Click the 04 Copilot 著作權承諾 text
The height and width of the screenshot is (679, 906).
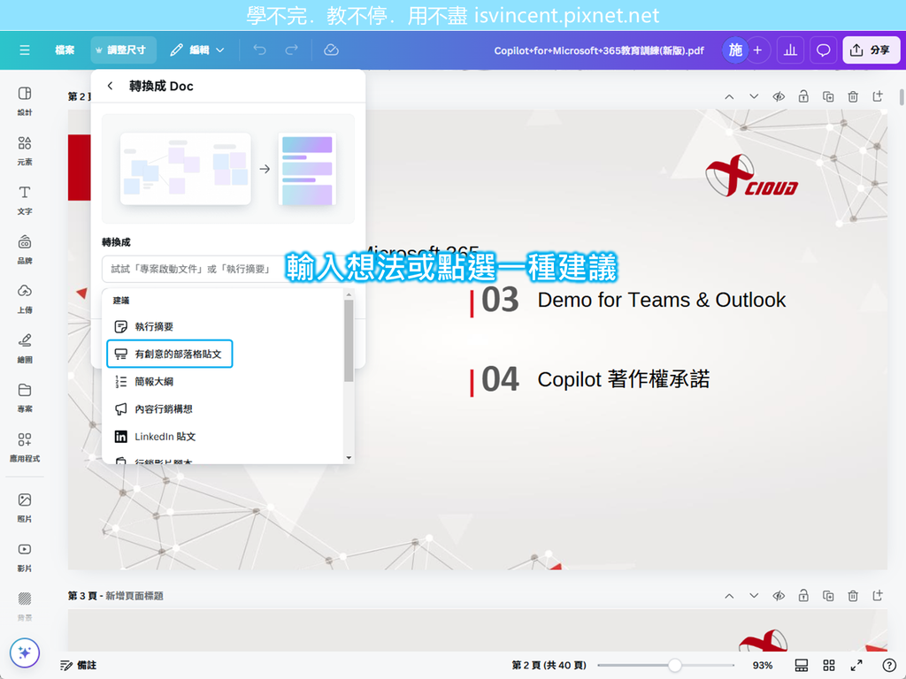[x=595, y=379]
